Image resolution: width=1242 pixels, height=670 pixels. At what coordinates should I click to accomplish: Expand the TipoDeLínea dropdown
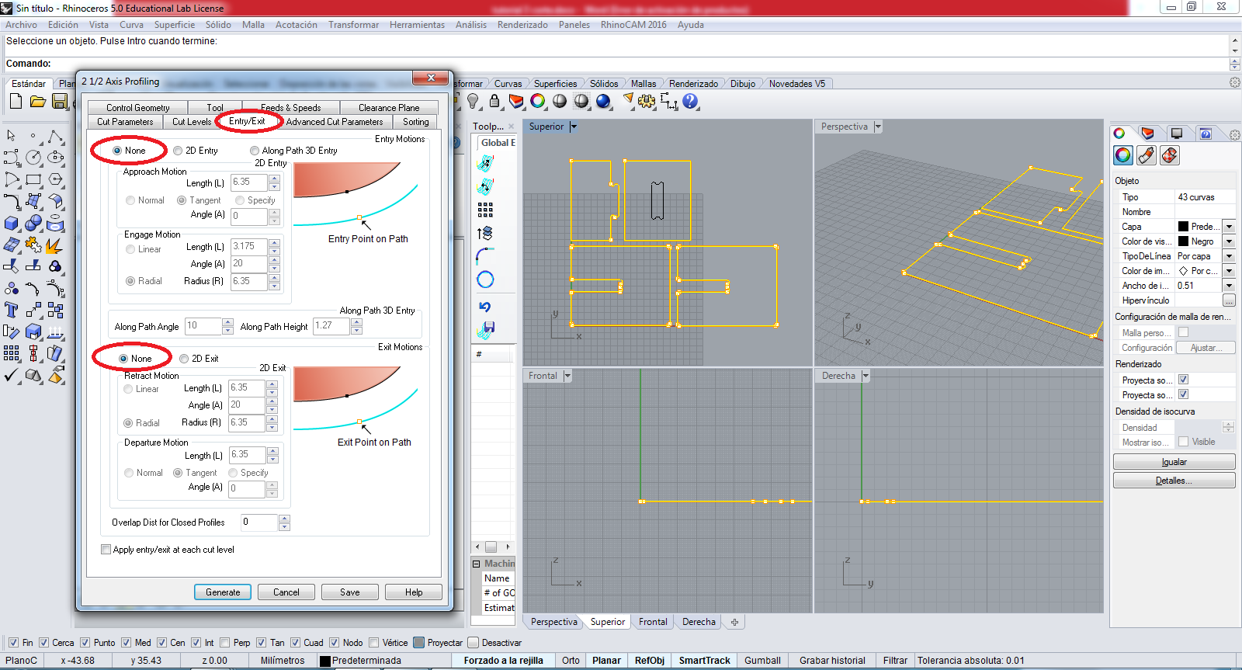pyautogui.click(x=1229, y=256)
